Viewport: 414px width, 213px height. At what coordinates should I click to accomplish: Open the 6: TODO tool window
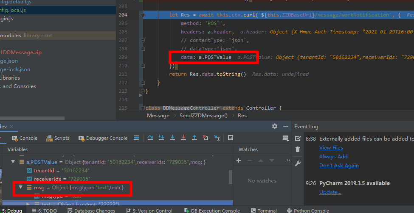pos(44,210)
